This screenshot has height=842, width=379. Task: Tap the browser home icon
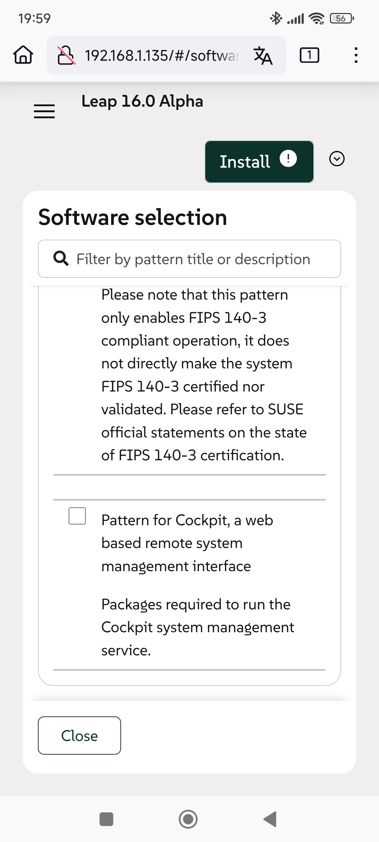[23, 55]
